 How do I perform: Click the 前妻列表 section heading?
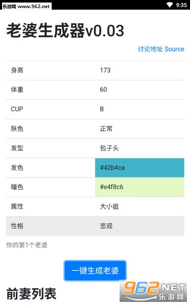(x=31, y=293)
